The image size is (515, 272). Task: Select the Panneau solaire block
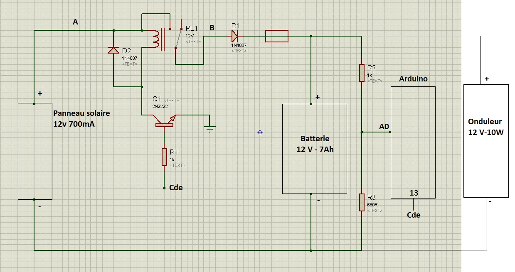pos(35,151)
